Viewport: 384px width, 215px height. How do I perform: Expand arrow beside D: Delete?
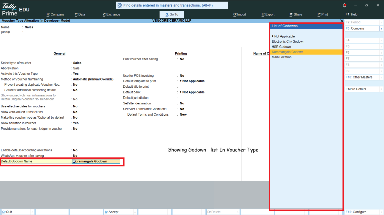pyautogui.click(x=237, y=212)
